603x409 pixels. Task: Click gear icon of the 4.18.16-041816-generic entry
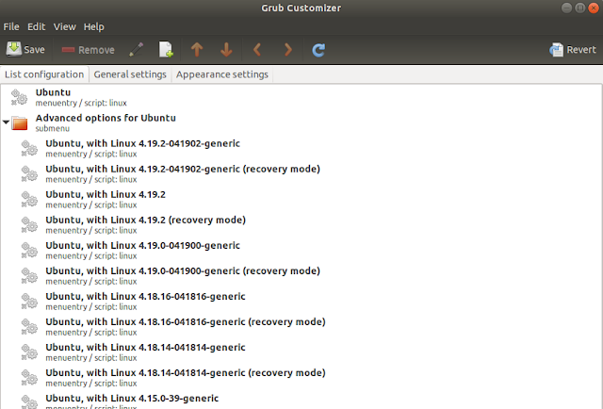tap(29, 302)
